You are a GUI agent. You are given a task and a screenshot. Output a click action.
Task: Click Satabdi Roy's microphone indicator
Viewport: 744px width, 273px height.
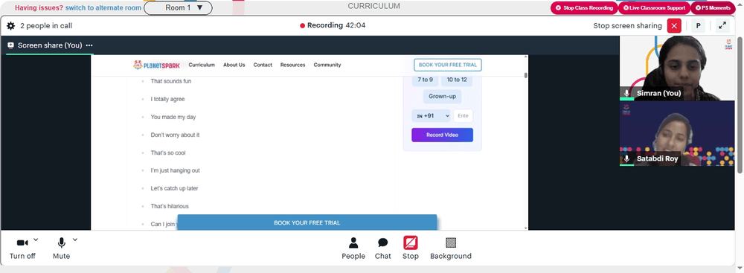(x=626, y=158)
